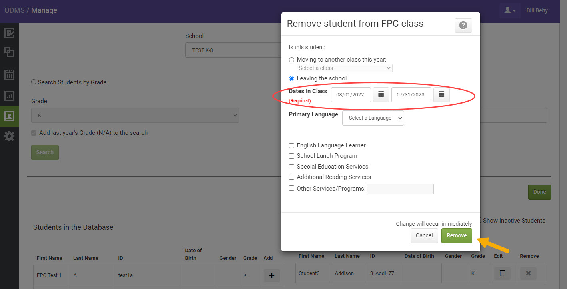Open the settings gear icon in sidebar
Viewport: 567px width, 289px height.
pyautogui.click(x=10, y=136)
